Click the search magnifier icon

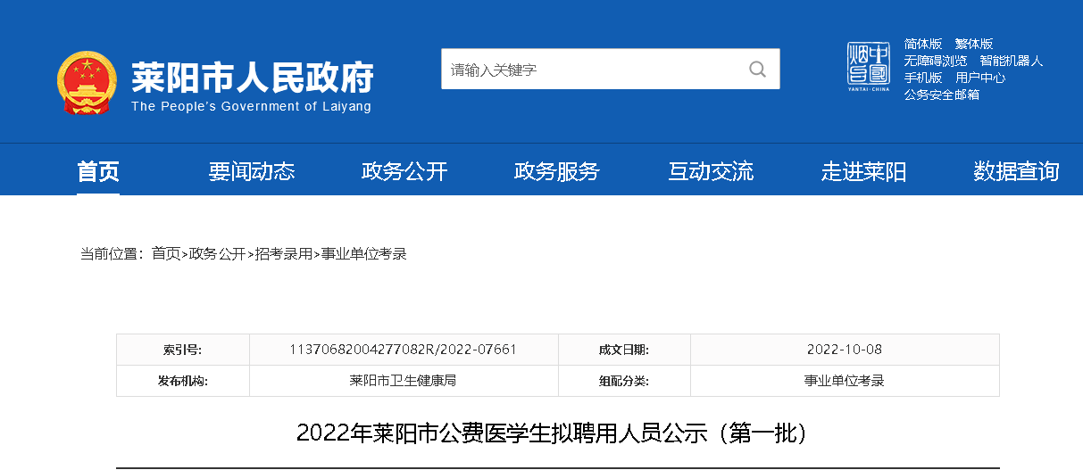coord(757,70)
